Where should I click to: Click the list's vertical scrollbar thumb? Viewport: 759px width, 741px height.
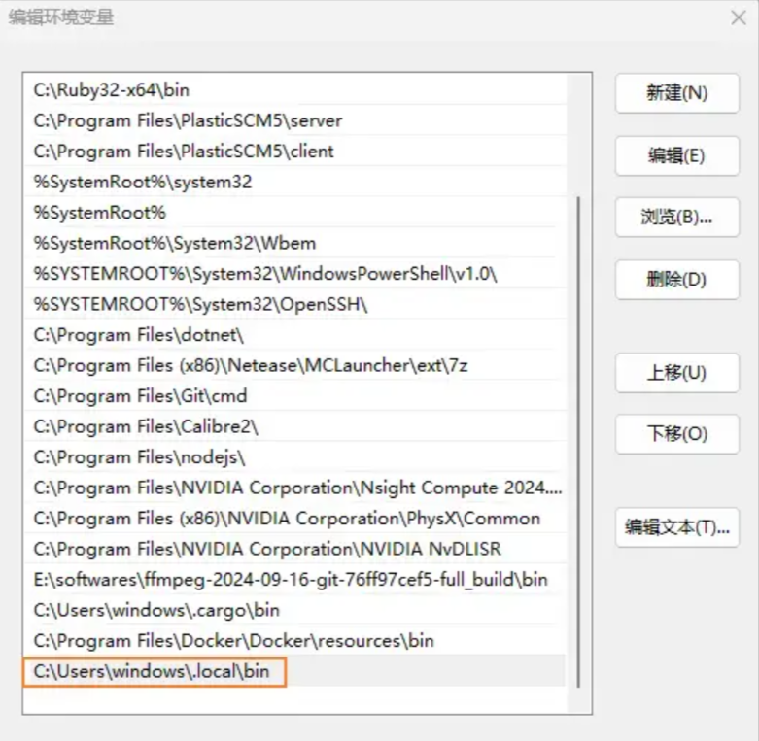(578, 441)
